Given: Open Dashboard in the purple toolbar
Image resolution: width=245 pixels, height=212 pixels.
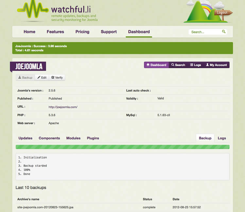Looking at the screenshot, I should pos(156,65).
